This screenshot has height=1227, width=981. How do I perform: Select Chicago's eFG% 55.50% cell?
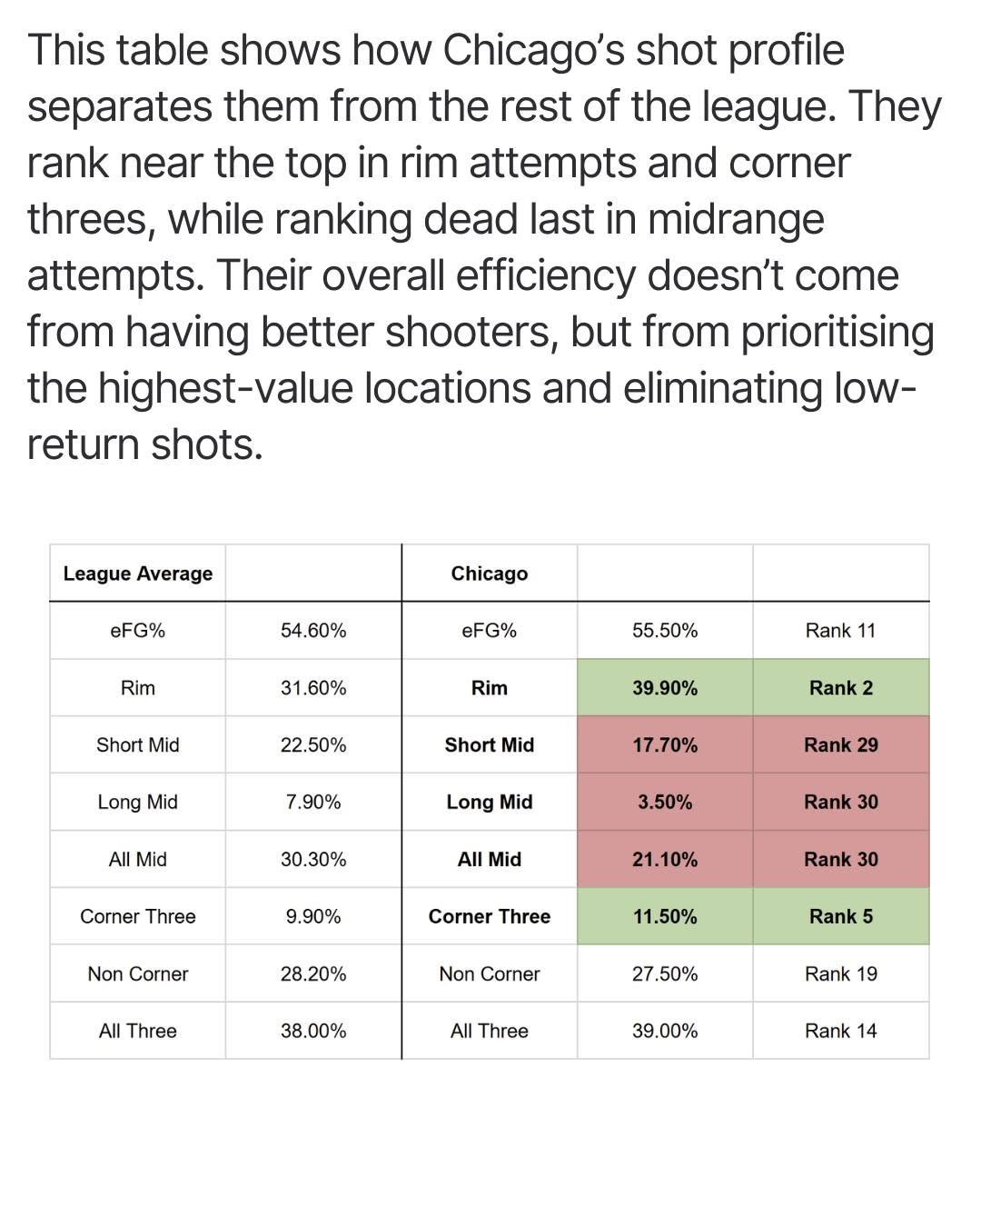665,631
